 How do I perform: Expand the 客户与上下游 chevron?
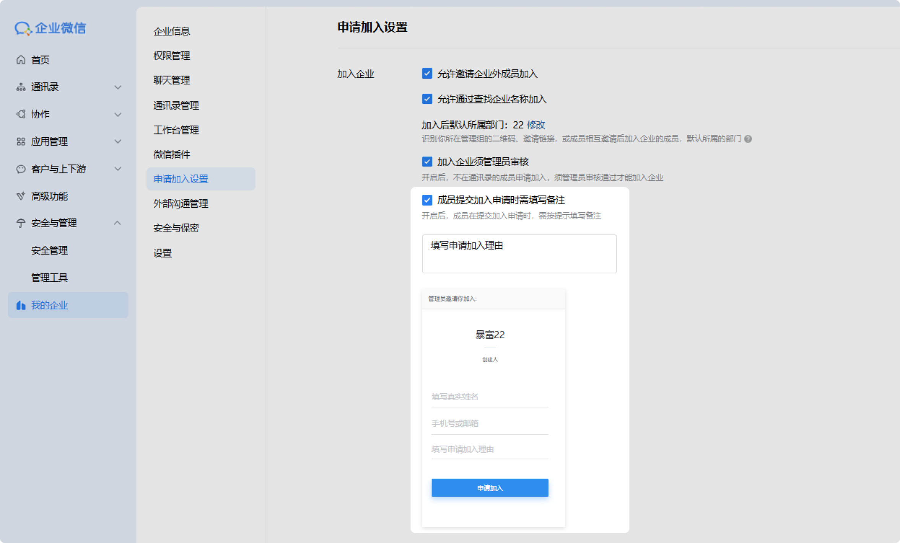[118, 169]
